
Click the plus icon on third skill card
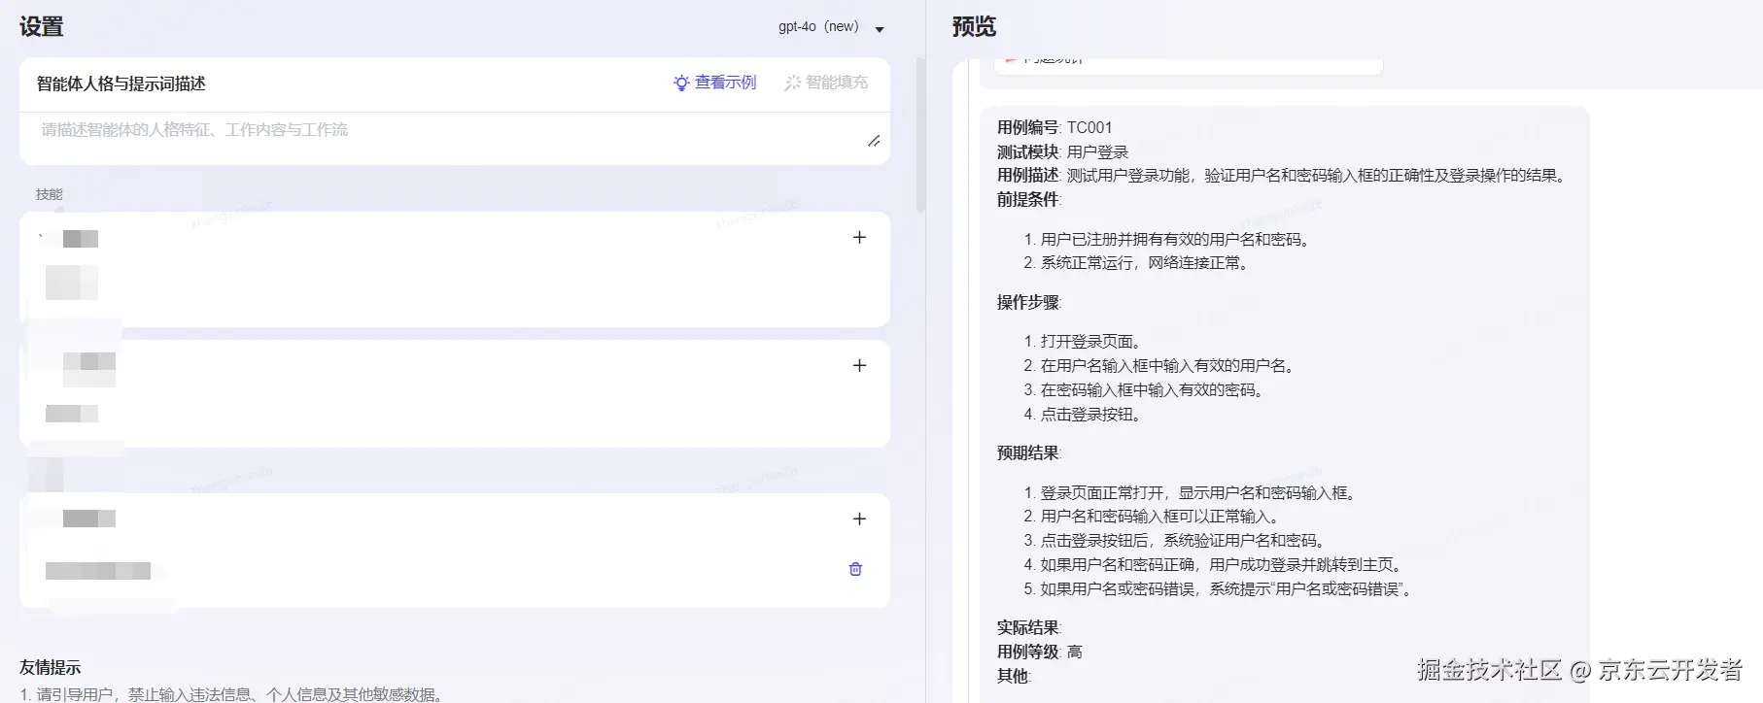859,519
